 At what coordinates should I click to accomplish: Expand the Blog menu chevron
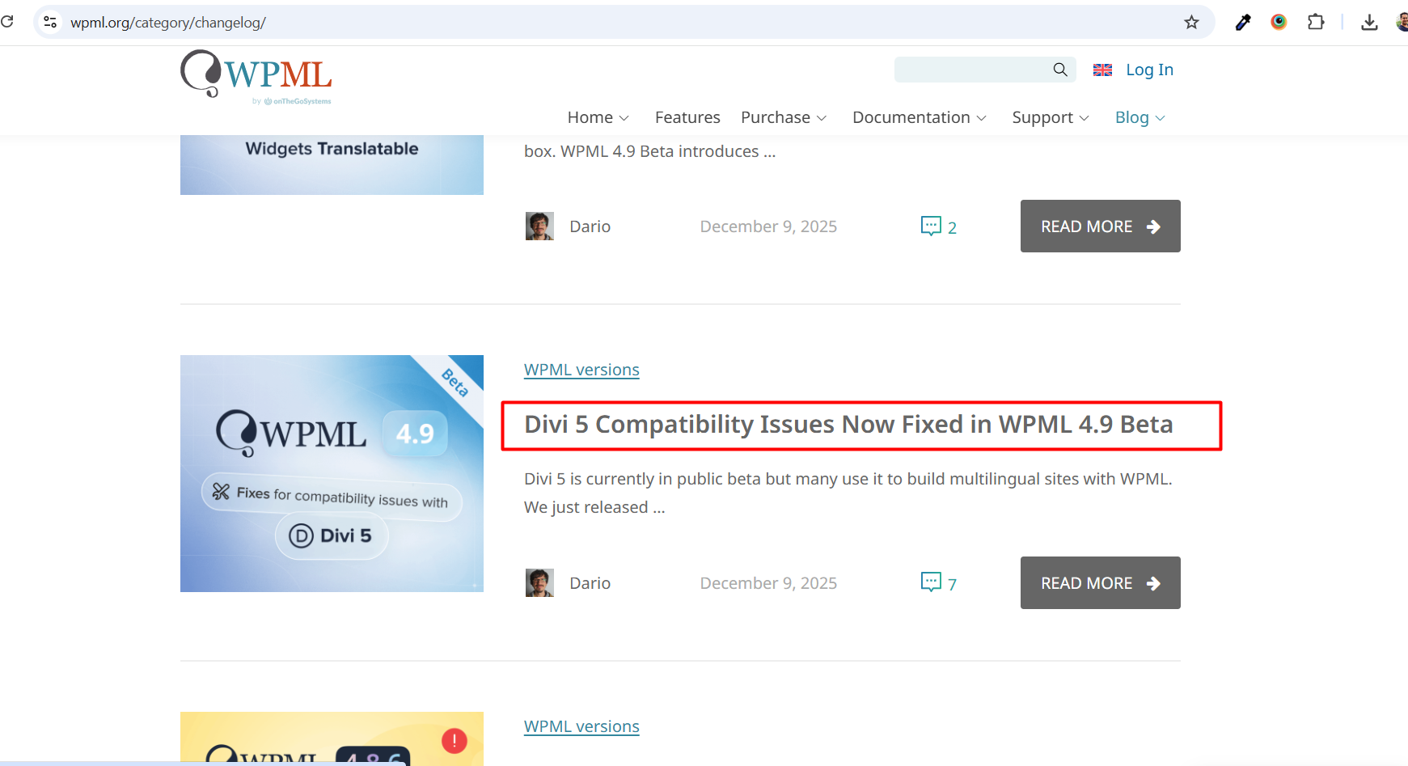[x=1161, y=118]
